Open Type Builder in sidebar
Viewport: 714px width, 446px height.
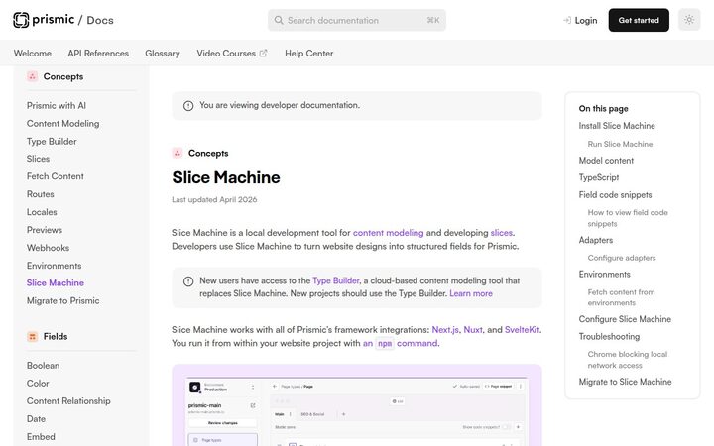tap(52, 141)
